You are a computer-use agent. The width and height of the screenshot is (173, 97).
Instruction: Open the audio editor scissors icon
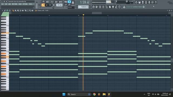point(146,2)
